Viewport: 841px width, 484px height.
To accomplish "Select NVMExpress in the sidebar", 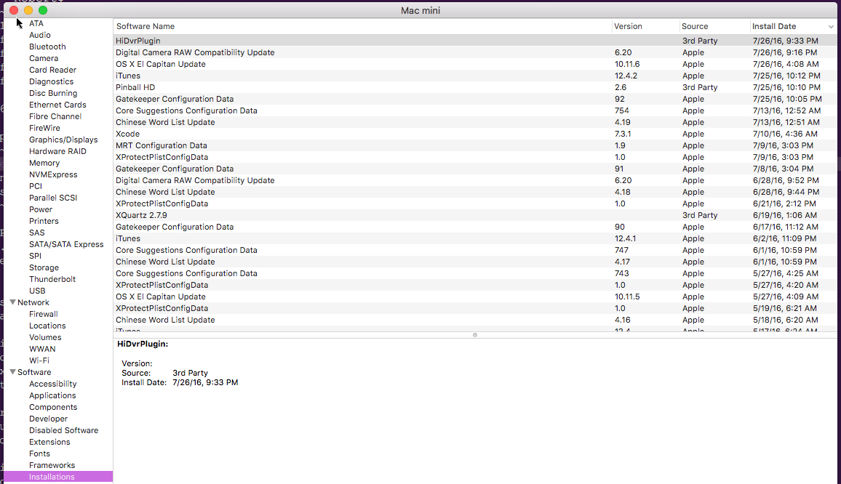I will (x=53, y=174).
